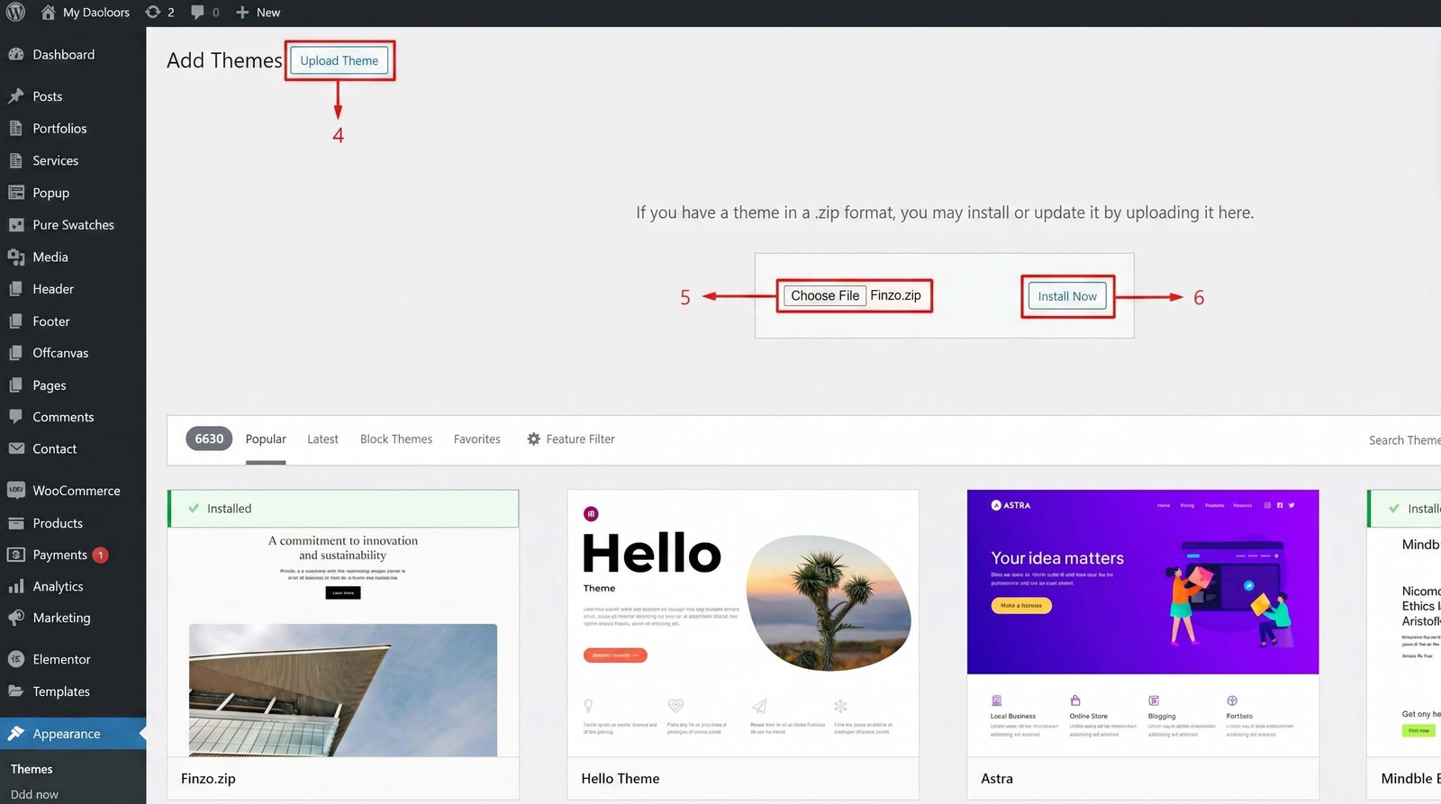The width and height of the screenshot is (1441, 804).
Task: Click the 'Hello Theme' title text
Action: (621, 779)
